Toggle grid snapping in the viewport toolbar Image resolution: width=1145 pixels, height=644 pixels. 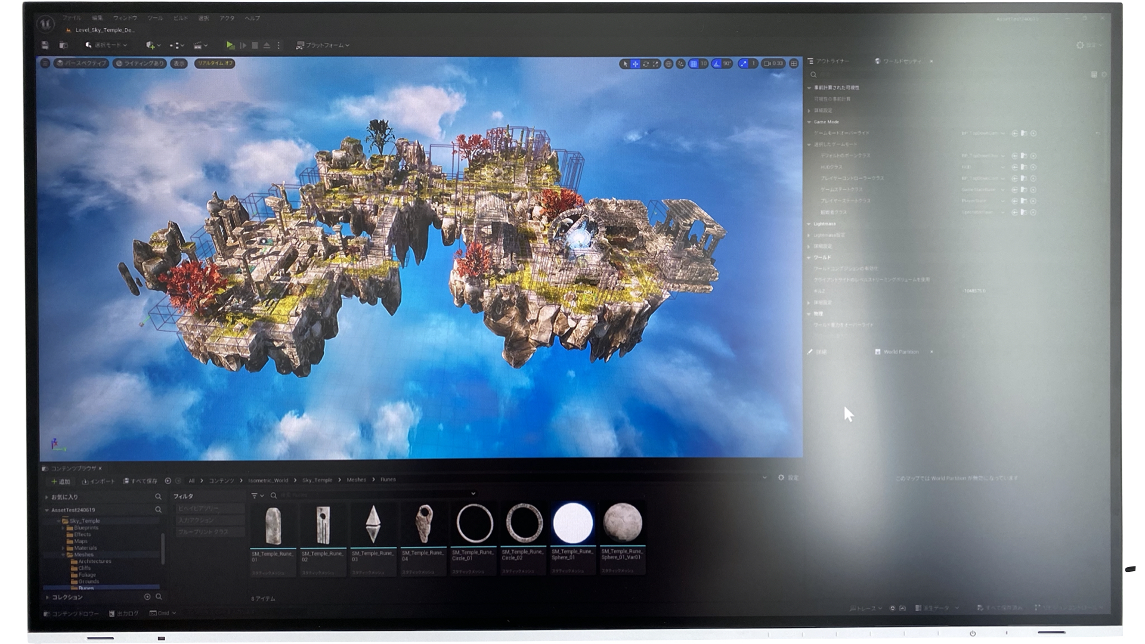click(694, 64)
